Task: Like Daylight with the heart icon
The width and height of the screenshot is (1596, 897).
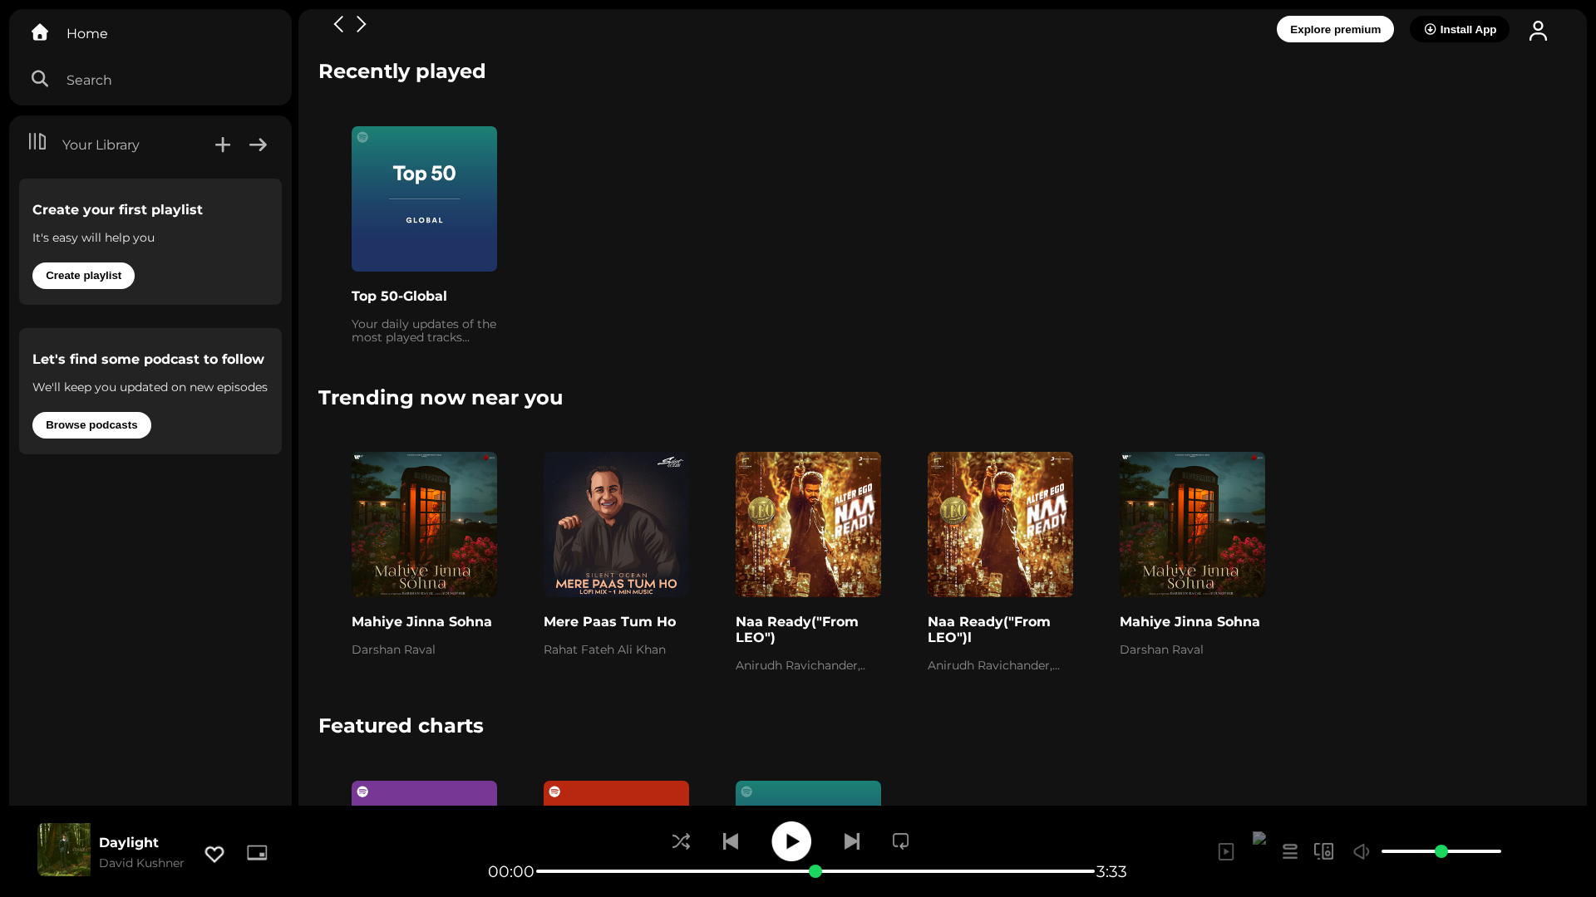Action: point(214,854)
